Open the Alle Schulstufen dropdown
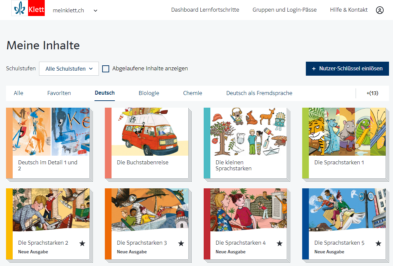 68,68
